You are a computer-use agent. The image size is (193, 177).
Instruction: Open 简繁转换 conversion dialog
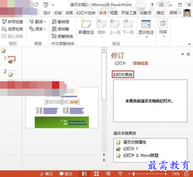click(62, 36)
